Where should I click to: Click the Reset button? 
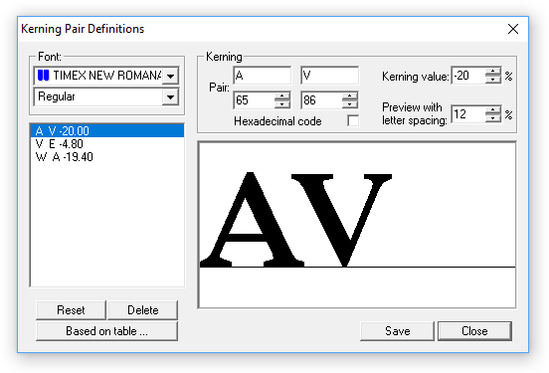71,310
